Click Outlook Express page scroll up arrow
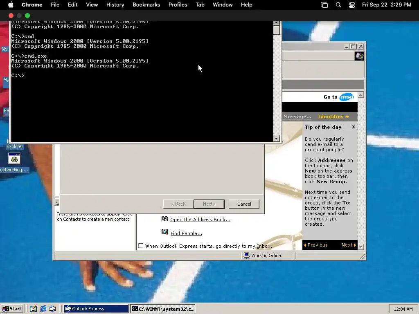The image size is (419, 314). click(361, 95)
